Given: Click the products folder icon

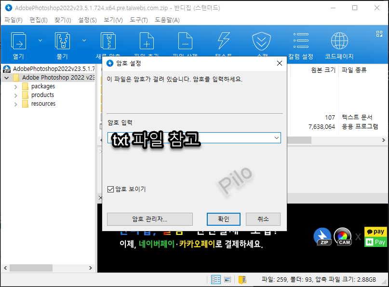Looking at the screenshot, I should point(25,95).
